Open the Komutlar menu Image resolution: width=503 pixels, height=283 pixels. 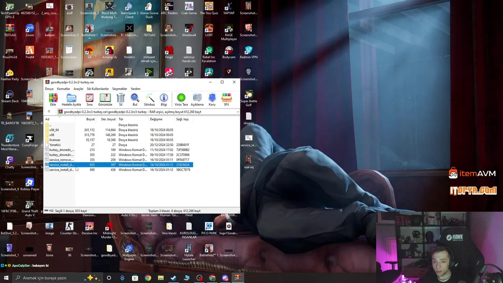(63, 89)
